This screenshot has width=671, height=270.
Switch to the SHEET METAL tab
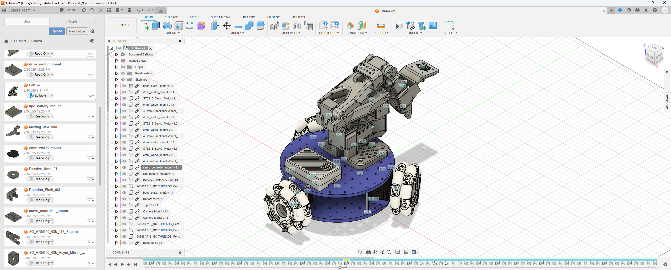click(220, 17)
